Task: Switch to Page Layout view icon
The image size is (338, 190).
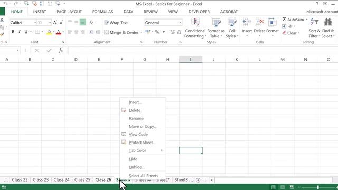Action: pyautogui.click(x=283, y=187)
